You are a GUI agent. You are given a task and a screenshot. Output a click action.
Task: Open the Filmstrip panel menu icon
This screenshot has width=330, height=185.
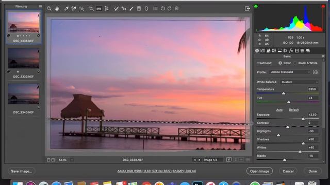(40, 6)
